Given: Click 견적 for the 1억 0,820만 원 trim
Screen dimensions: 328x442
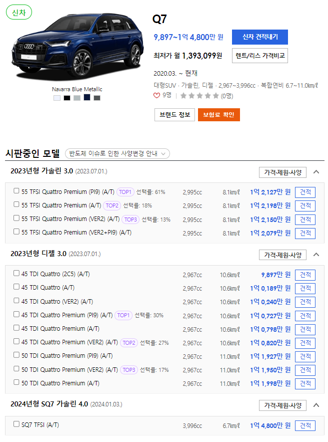Looking at the screenshot, I should tap(305, 343).
